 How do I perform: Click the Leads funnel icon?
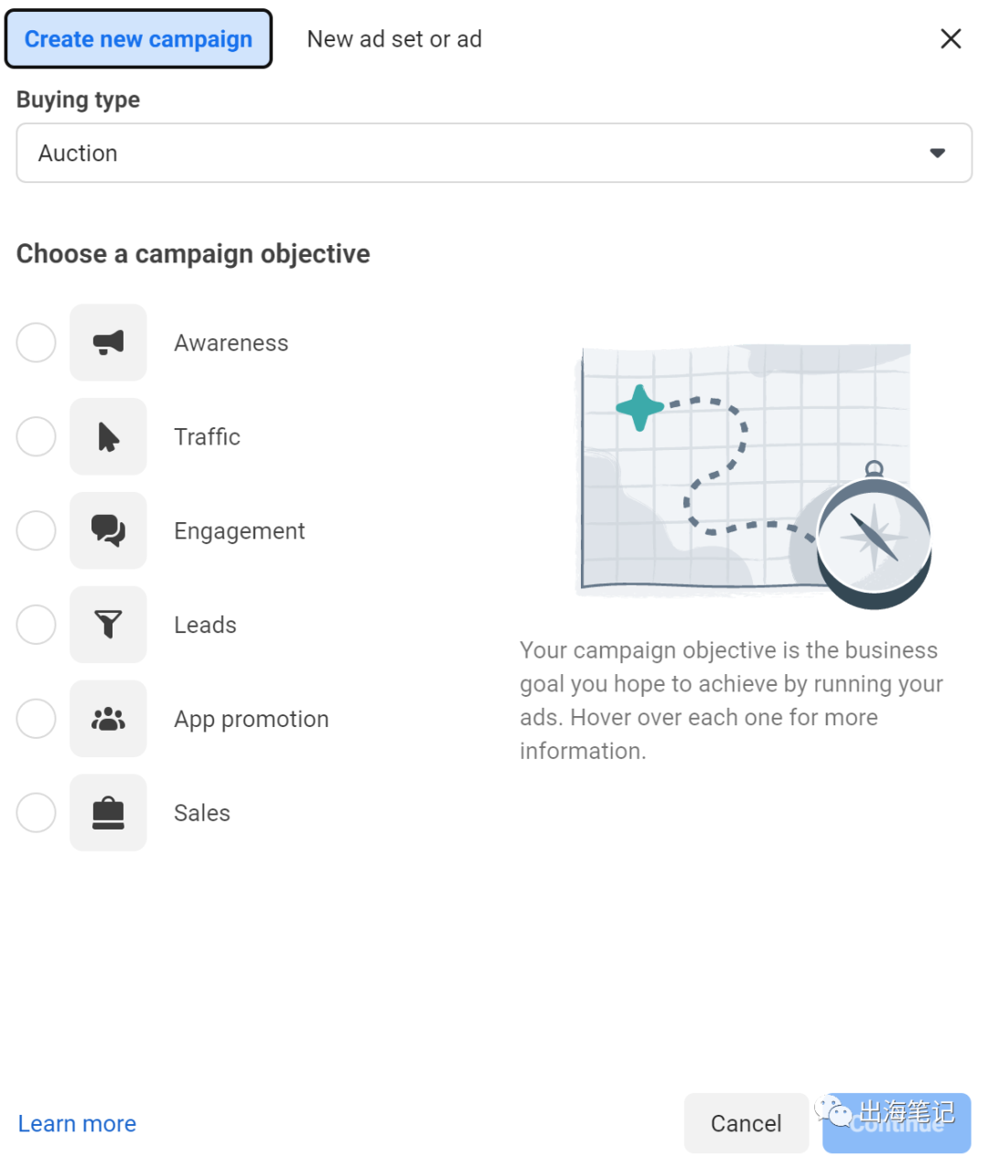[108, 625]
